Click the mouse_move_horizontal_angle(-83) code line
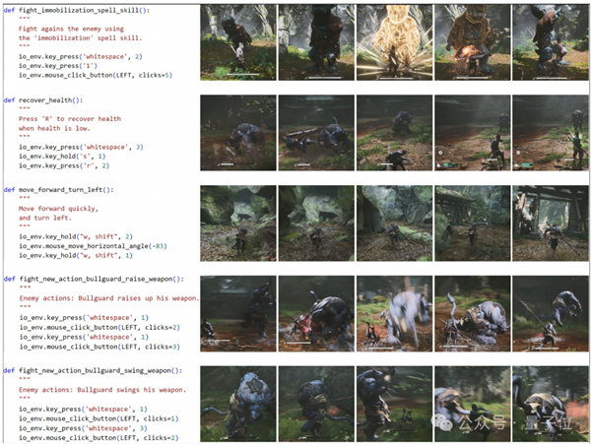Screen dimensions: 591x446 (x=93, y=246)
